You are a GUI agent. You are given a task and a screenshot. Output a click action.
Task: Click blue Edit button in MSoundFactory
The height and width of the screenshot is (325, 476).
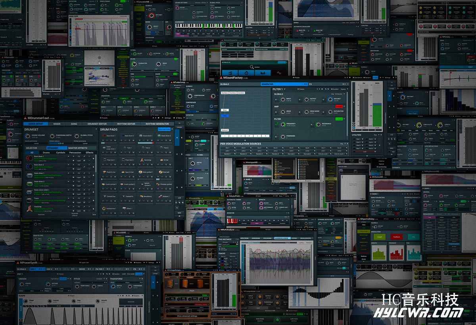point(375,78)
